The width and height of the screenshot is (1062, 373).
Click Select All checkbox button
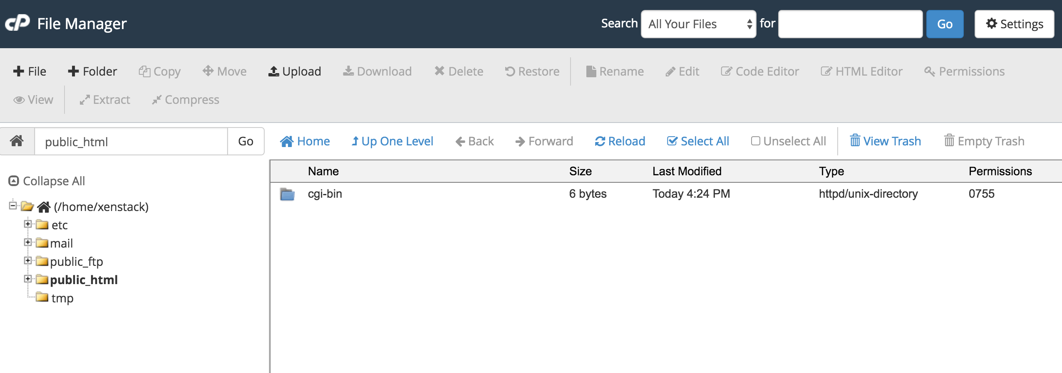(698, 141)
